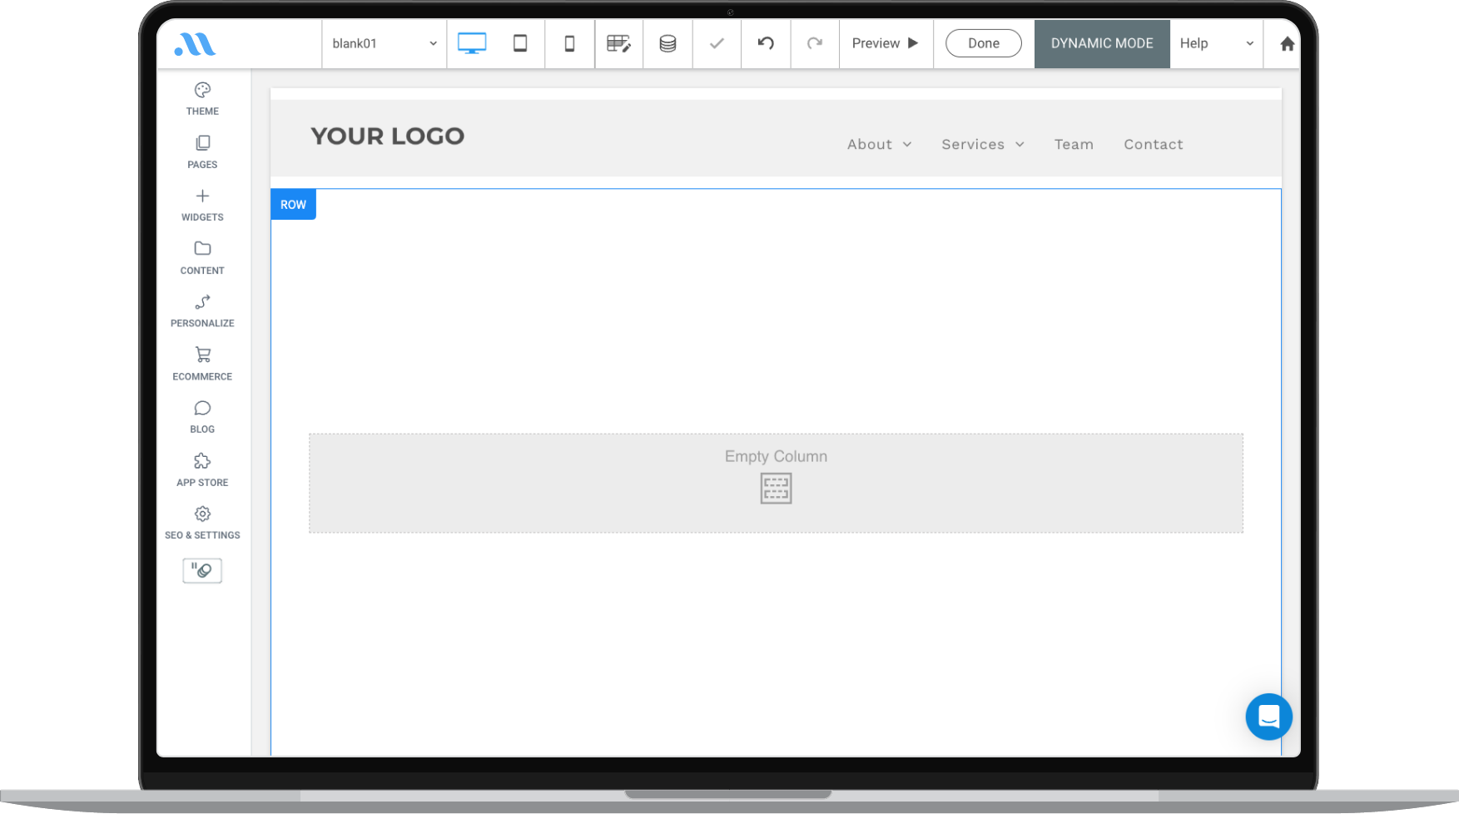This screenshot has width=1459, height=814.
Task: Open the chat support bubble
Action: pyautogui.click(x=1268, y=717)
